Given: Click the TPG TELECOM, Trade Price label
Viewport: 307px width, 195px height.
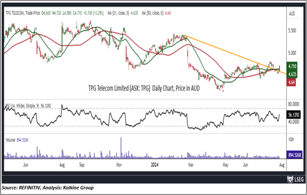Looking at the screenshot, I should pyautogui.click(x=22, y=13).
